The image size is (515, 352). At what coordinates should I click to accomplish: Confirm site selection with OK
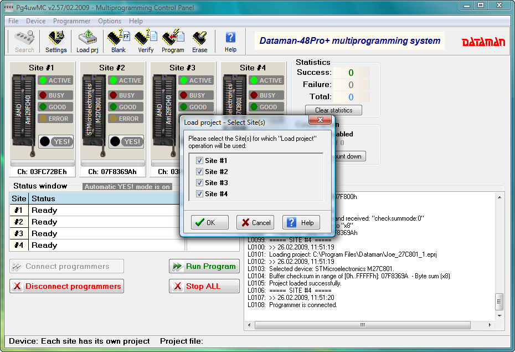(209, 222)
